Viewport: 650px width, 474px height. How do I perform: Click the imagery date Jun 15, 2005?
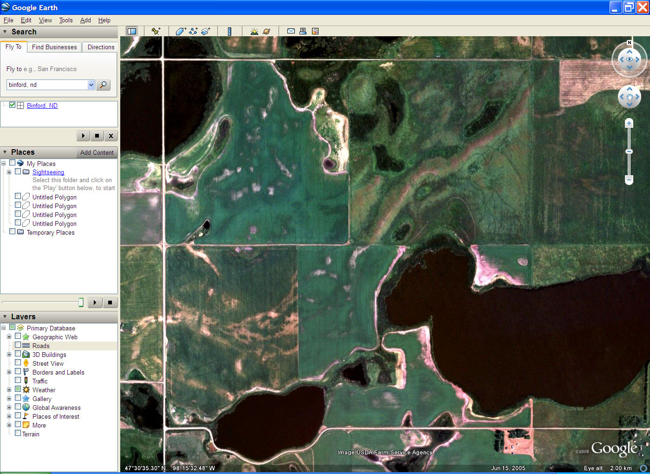(x=508, y=468)
